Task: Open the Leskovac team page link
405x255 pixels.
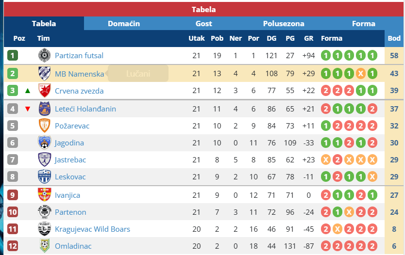Action: point(69,177)
